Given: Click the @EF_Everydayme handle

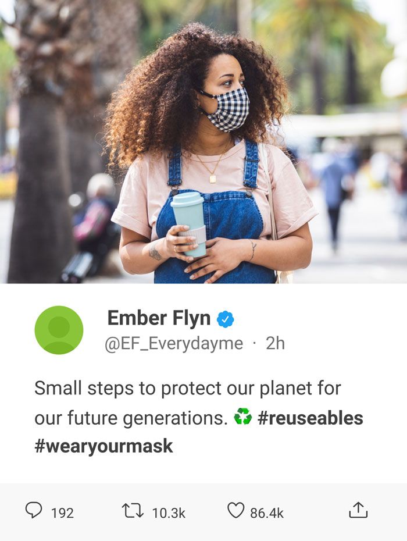Looking at the screenshot, I should [x=174, y=343].
